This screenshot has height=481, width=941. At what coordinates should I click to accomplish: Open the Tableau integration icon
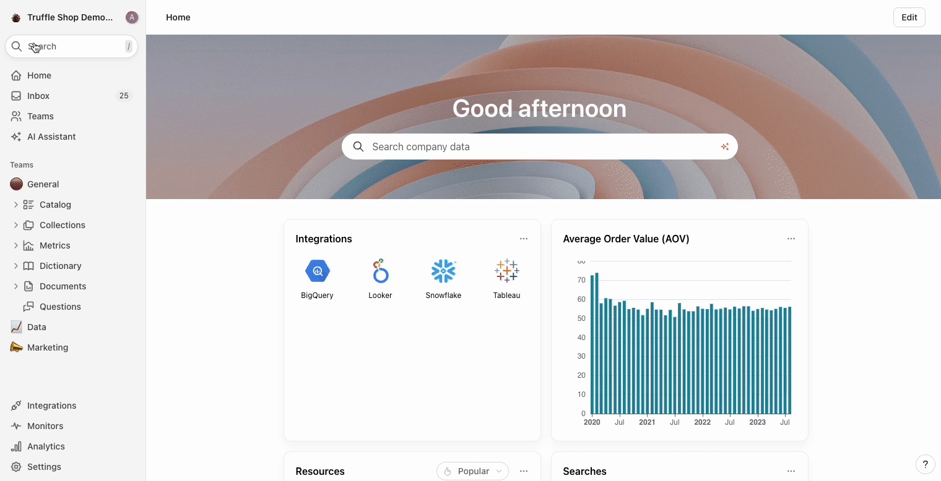(x=506, y=271)
